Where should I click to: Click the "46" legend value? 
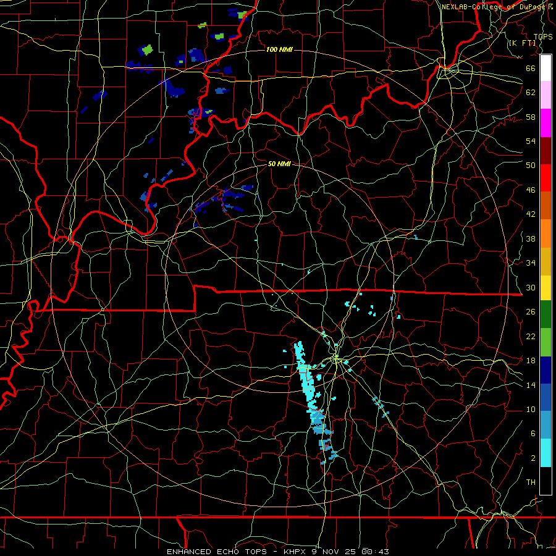(531, 190)
